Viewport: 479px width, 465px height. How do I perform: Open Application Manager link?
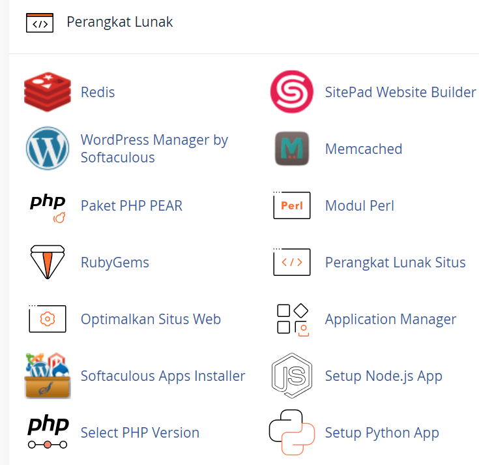(x=391, y=320)
